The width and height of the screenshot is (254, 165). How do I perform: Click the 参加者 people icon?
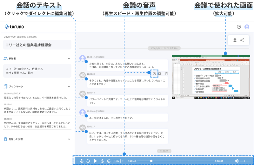pos(5,58)
